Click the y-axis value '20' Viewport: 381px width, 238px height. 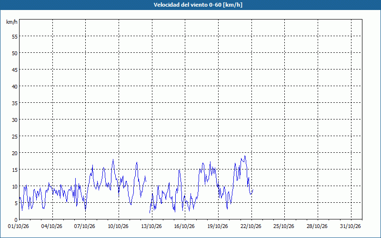point(15,153)
